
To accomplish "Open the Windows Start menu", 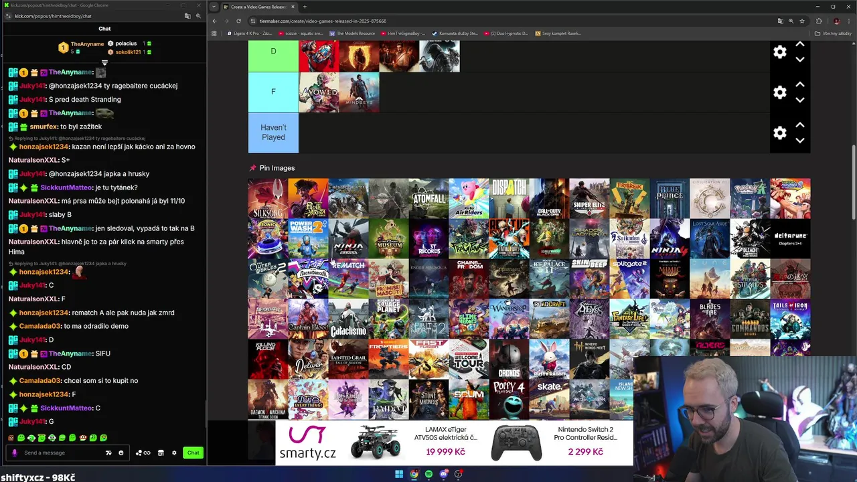I will click(x=399, y=474).
